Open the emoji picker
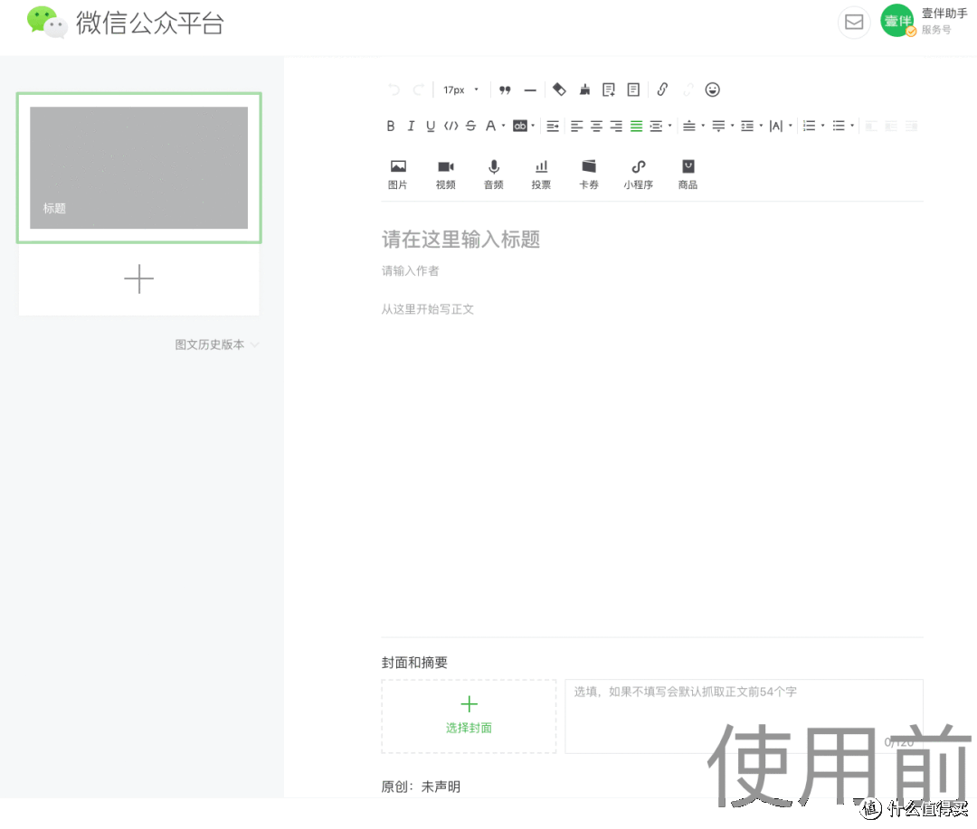 [x=712, y=89]
